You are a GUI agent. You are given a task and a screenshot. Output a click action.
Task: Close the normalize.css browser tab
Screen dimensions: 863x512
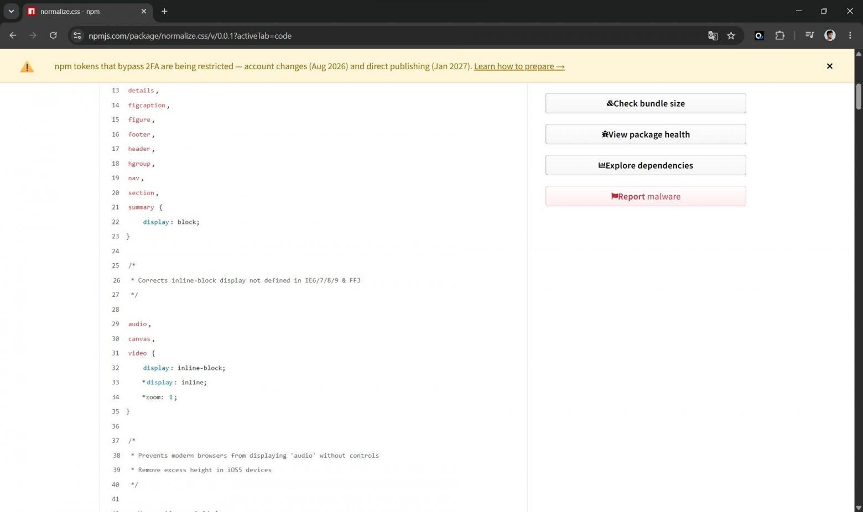[144, 11]
